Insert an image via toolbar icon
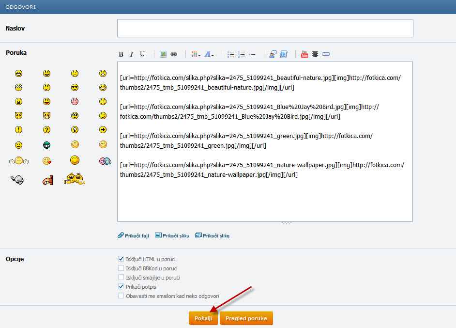456x328 pixels. (x=163, y=54)
